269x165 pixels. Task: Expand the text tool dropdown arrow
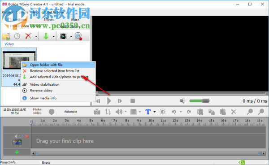(154, 112)
